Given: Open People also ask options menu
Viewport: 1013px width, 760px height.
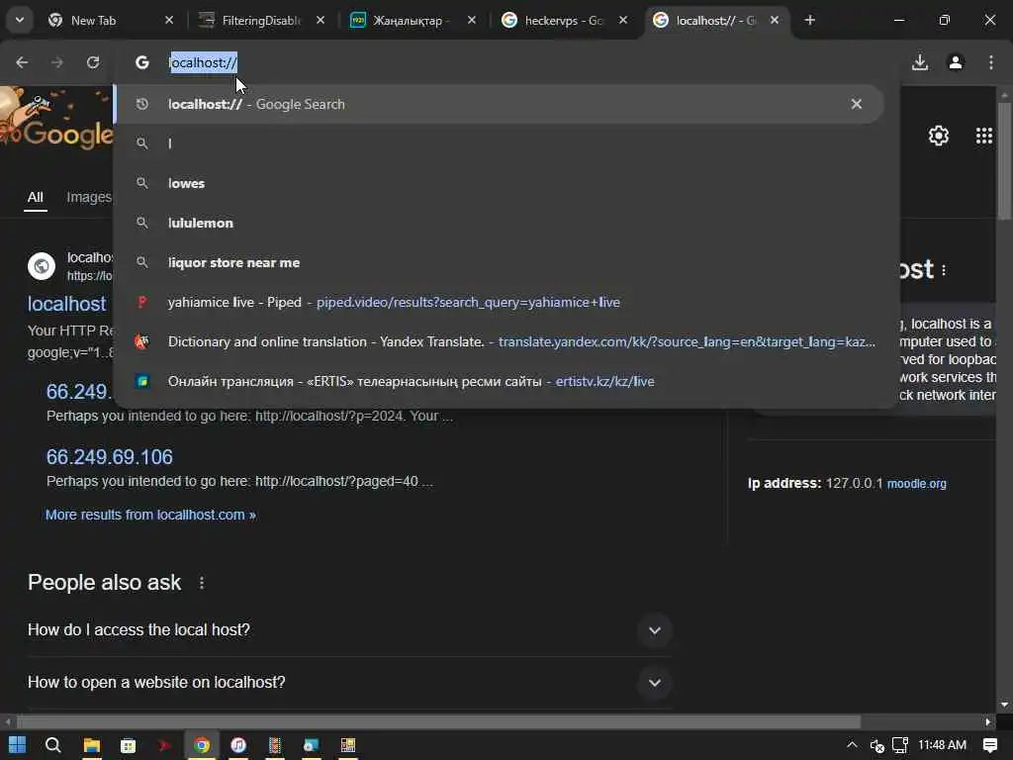Looking at the screenshot, I should 202,583.
